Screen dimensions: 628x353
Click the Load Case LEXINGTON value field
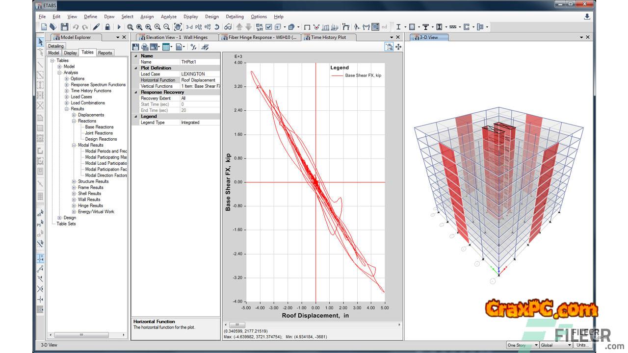pos(200,74)
